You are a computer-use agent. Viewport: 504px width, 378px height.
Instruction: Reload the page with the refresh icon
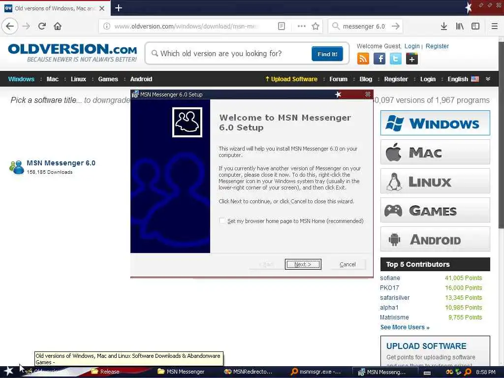[42, 26]
